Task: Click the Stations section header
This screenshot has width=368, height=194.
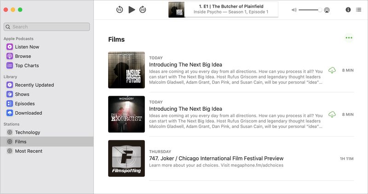Action: tap(11, 124)
